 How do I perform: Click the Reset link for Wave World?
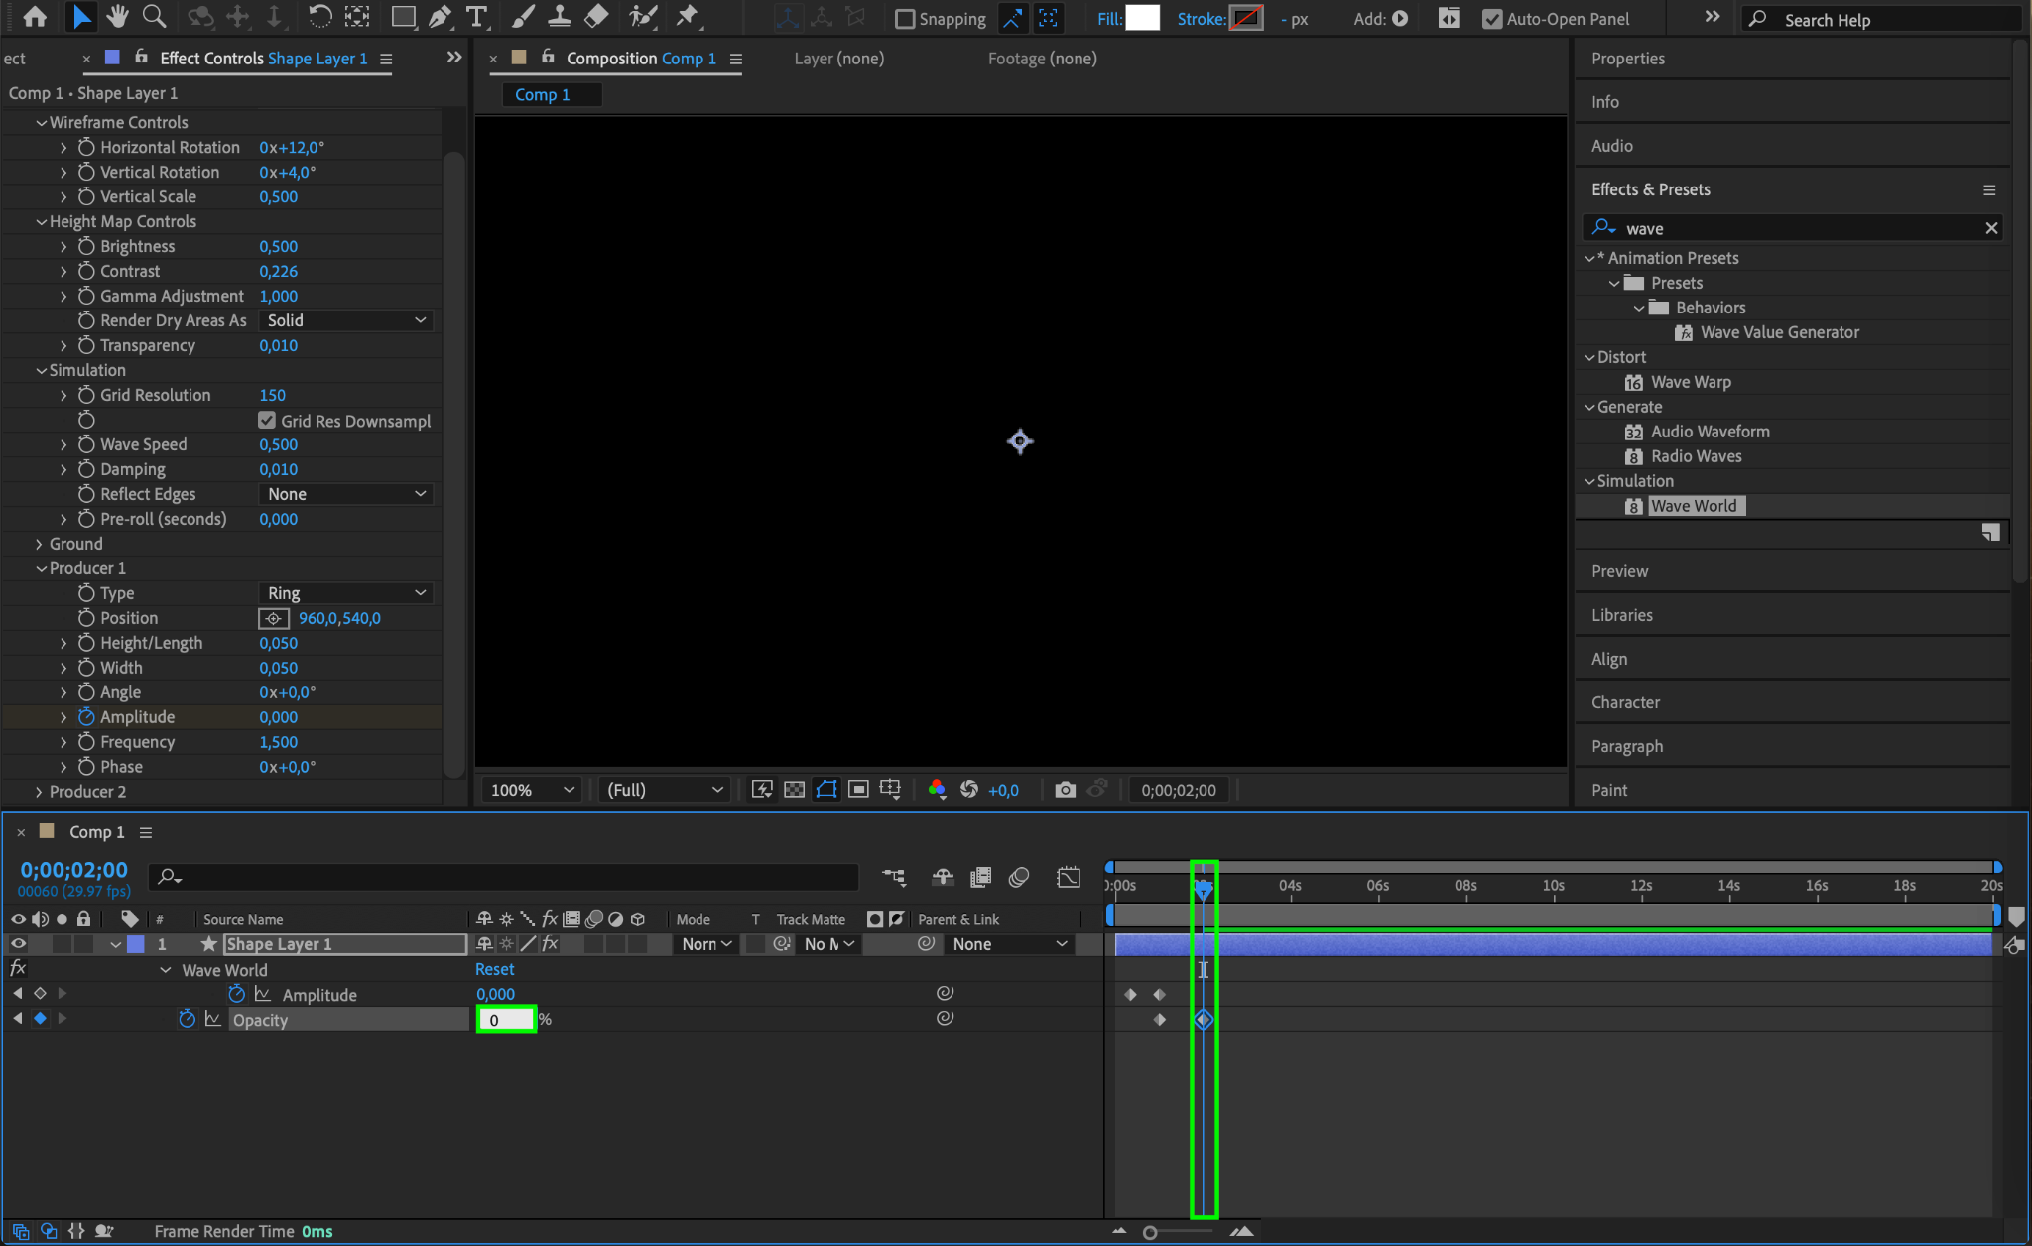(494, 969)
